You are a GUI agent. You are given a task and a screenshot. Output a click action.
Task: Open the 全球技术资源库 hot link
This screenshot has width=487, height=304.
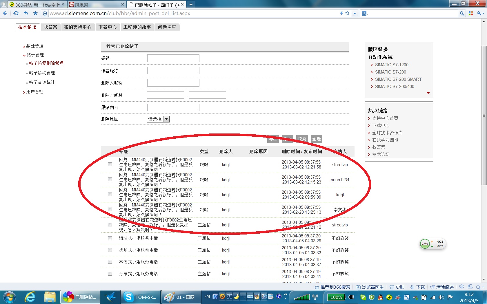click(387, 133)
